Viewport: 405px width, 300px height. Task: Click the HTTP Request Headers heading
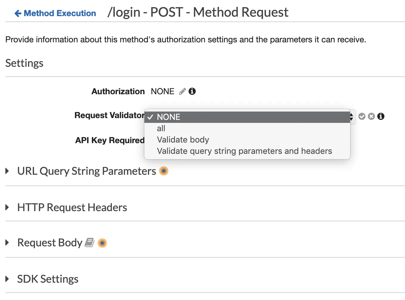[x=72, y=208]
